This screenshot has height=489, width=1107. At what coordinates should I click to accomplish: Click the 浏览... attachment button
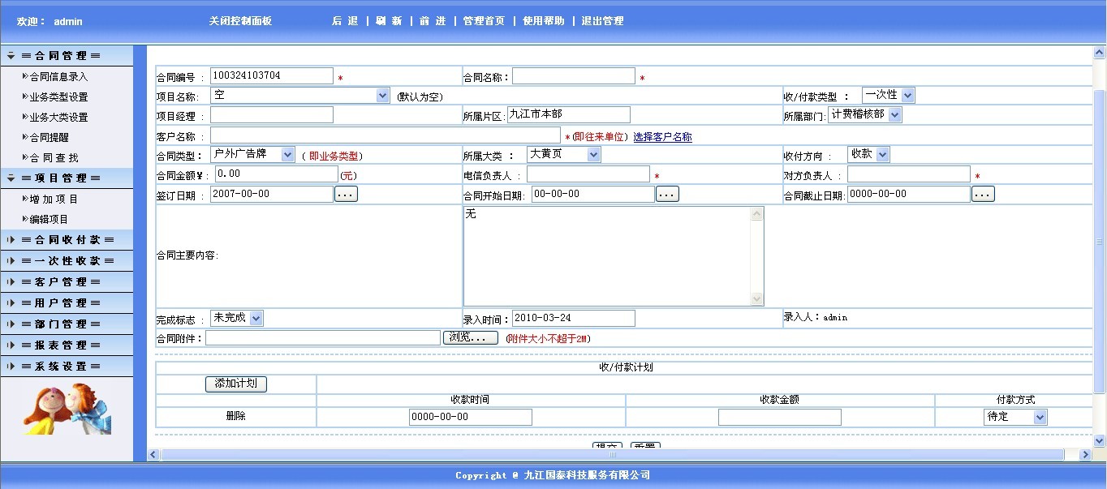click(470, 338)
